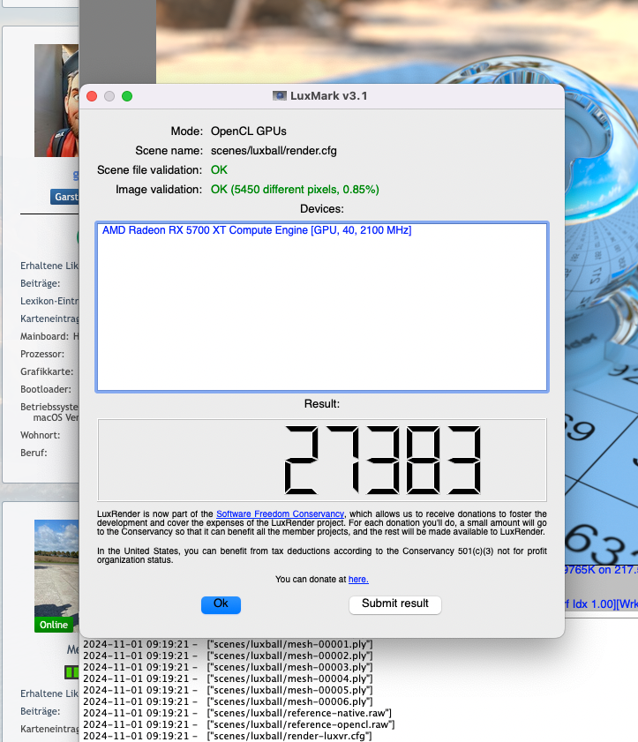Click the 'OK (5450 different pixels, 0.85%)' validation text

pos(295,190)
